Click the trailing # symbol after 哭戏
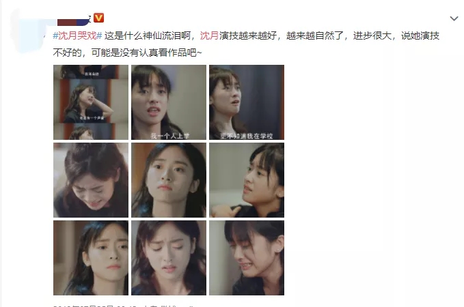The height and width of the screenshot is (307, 464). click(99, 35)
